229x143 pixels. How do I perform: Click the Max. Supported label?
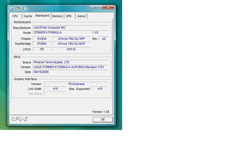coord(79,89)
